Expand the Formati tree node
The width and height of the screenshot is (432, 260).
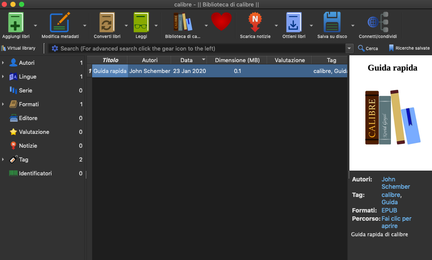[x=3, y=104]
